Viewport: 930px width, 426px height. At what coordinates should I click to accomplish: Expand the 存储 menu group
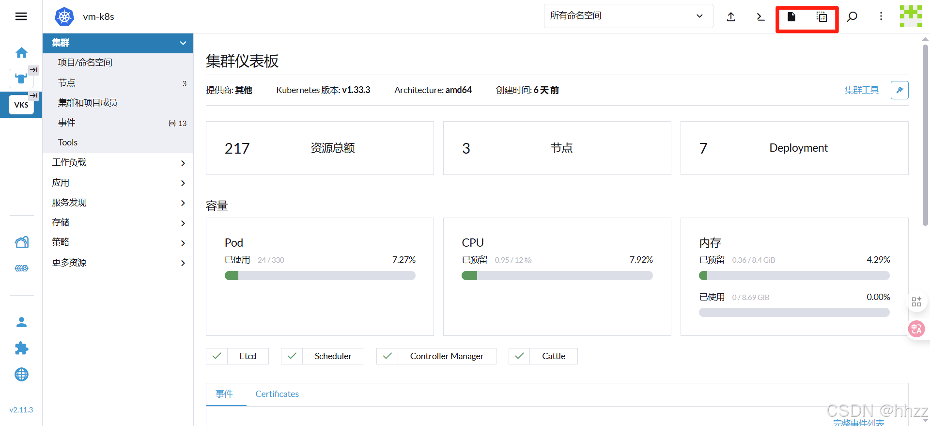[x=118, y=222]
